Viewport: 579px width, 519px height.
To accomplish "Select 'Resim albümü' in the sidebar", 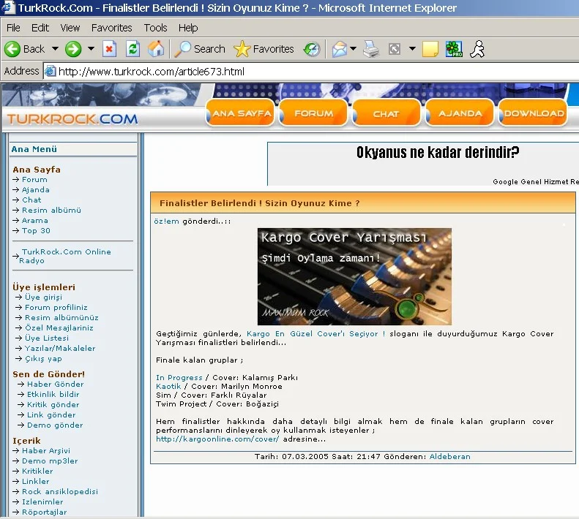I will [51, 210].
